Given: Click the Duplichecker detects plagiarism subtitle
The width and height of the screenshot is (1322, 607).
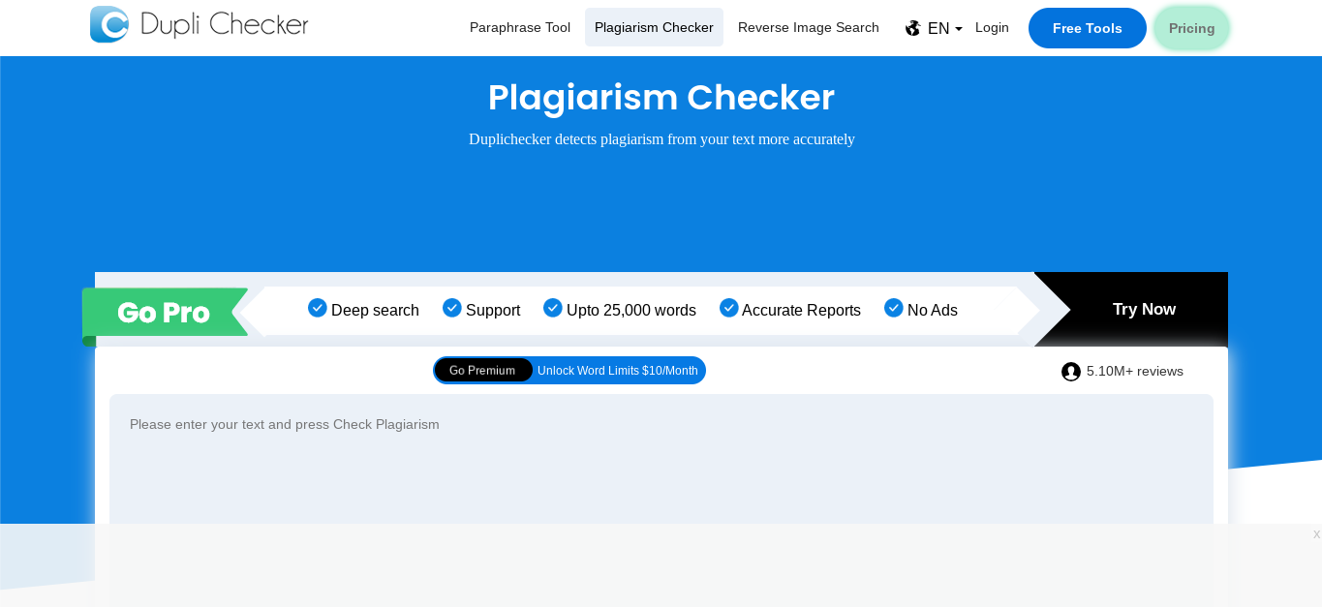Looking at the screenshot, I should pos(661,138).
